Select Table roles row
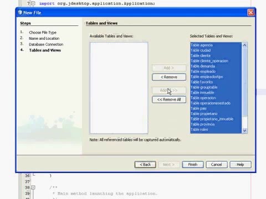The width and height of the screenshot is (266, 199). (216, 130)
